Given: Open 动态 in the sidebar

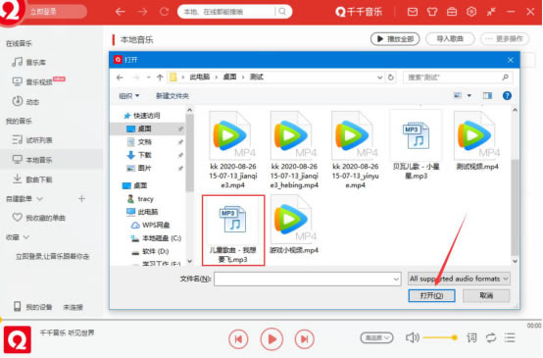Looking at the screenshot, I should [25, 102].
